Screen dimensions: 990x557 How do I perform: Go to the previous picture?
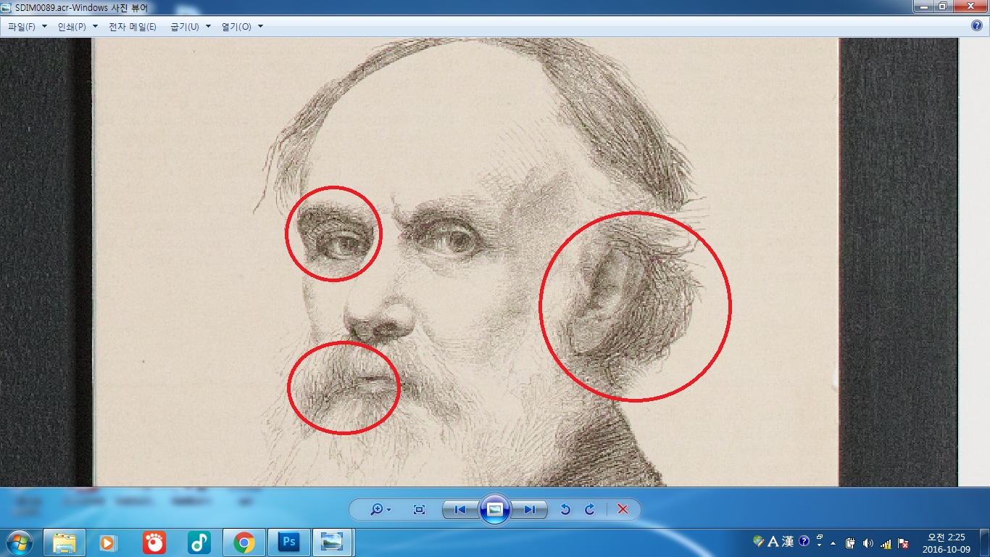coord(460,509)
